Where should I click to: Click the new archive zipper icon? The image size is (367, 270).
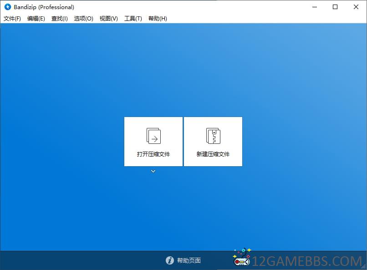[x=213, y=136]
